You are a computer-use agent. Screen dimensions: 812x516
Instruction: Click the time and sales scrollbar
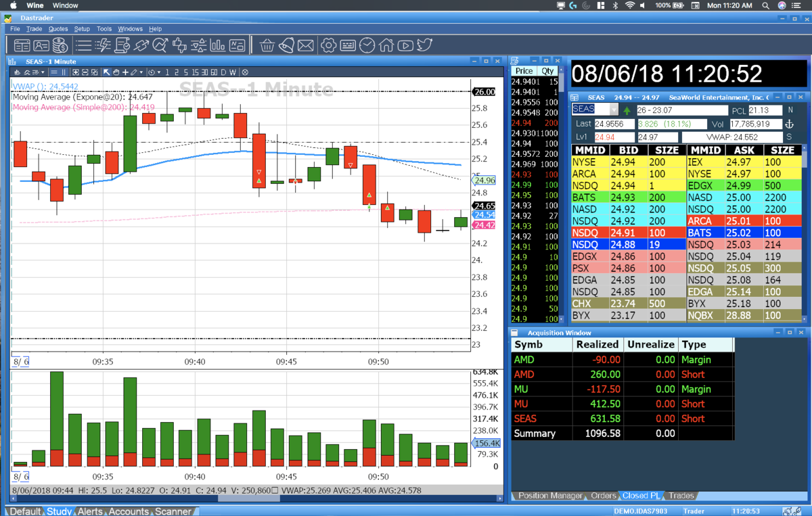click(x=562, y=196)
